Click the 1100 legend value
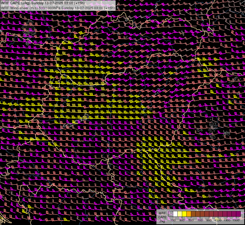The height and width of the screenshot is (225, 245). (x=218, y=220)
